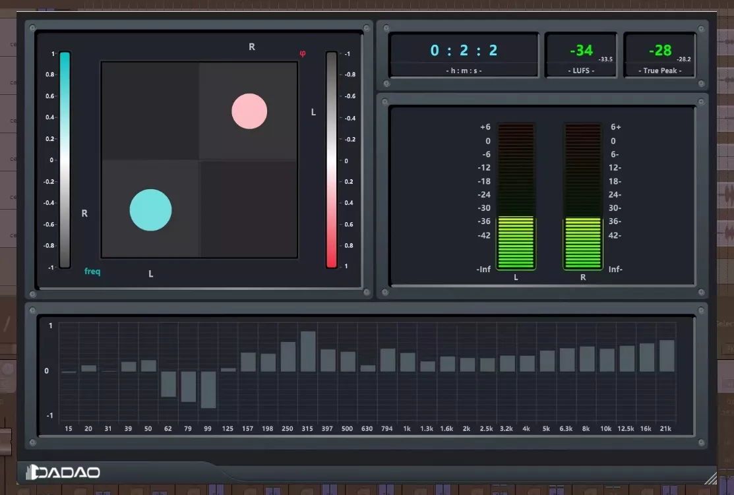Click the window resize grip icon
This screenshot has height=495, width=734.
710,478
